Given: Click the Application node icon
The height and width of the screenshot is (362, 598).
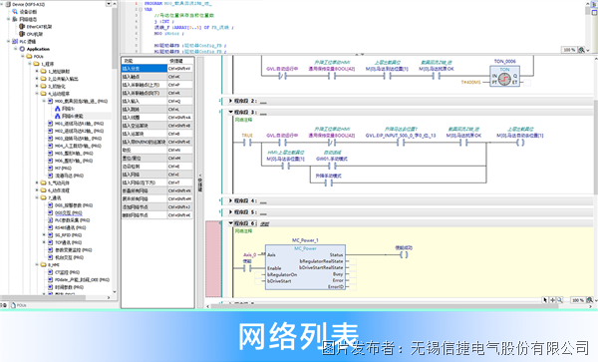Looking at the screenshot, I should [x=22, y=49].
